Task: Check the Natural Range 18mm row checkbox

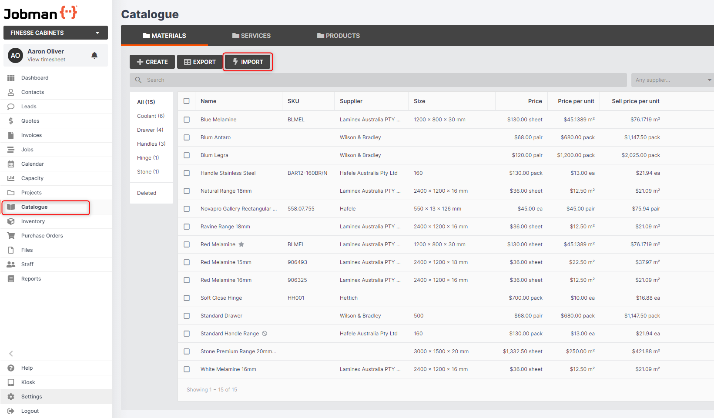Action: pyautogui.click(x=187, y=191)
